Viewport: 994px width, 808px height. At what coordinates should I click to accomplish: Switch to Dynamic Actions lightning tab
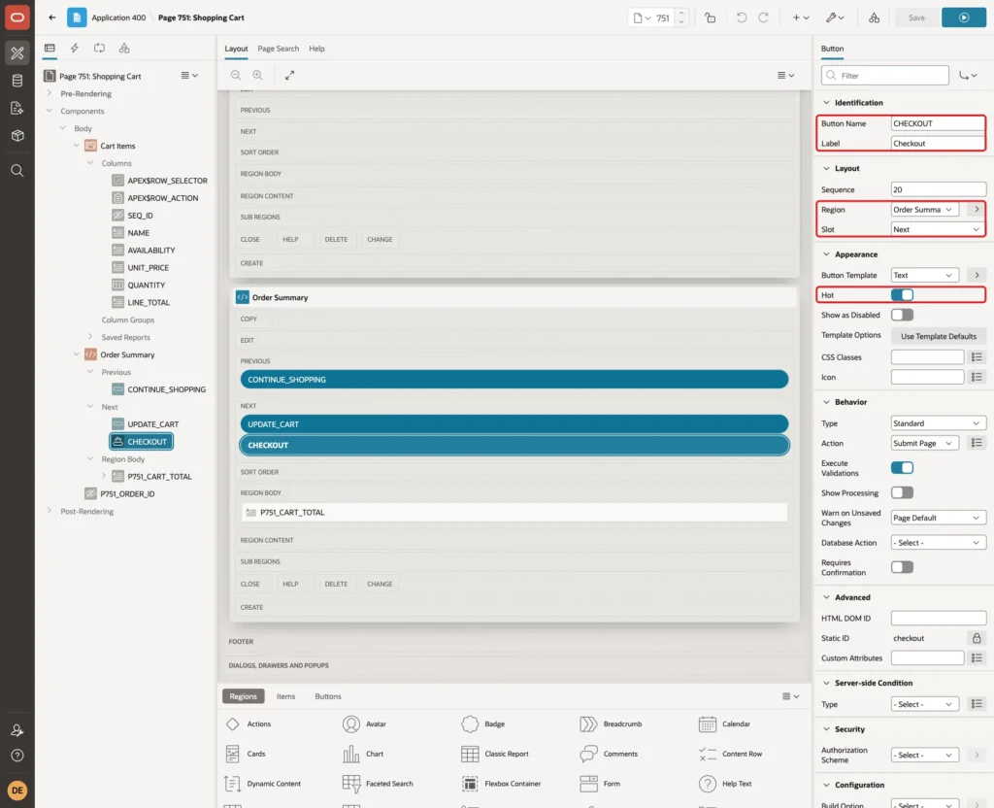(x=74, y=48)
